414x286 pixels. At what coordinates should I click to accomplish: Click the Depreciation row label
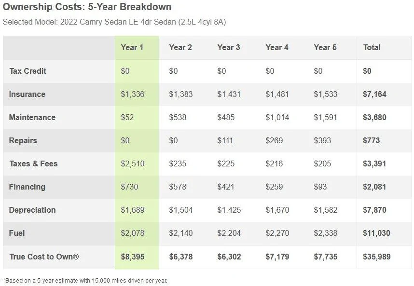tap(32, 210)
